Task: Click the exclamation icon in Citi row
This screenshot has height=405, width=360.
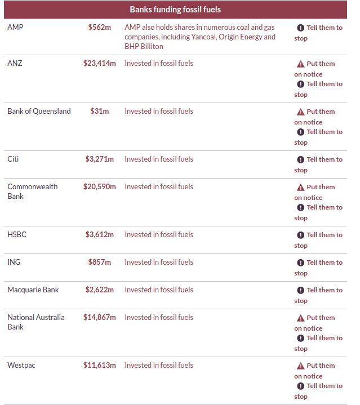Action: (301, 159)
